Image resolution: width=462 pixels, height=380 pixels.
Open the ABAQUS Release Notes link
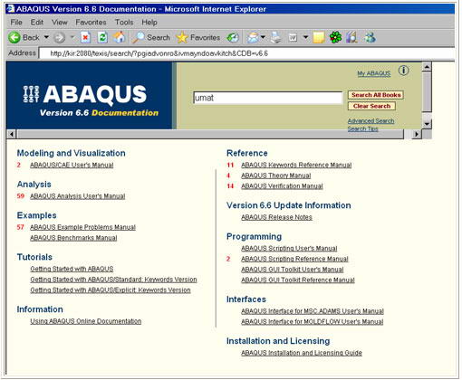[x=276, y=217]
